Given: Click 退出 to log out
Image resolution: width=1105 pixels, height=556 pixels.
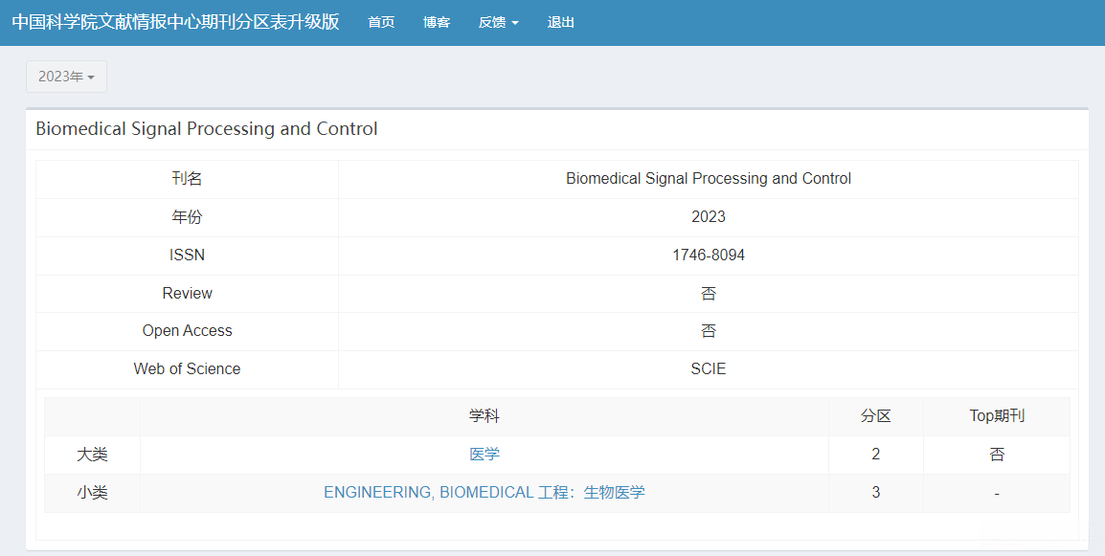Looking at the screenshot, I should [561, 23].
